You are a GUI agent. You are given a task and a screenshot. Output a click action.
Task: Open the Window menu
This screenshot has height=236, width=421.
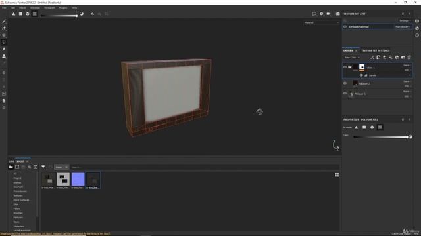pos(35,8)
